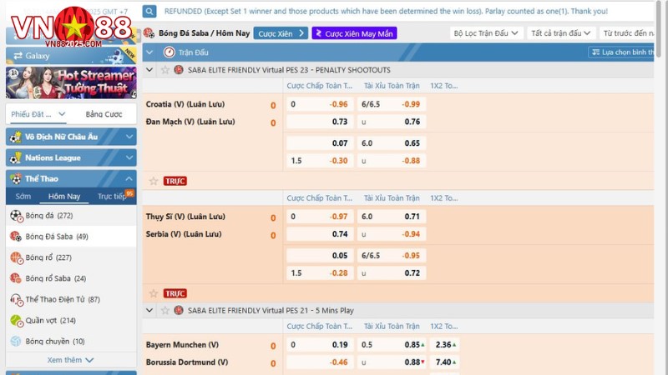Open the Bảng Cược tab

pos(104,114)
